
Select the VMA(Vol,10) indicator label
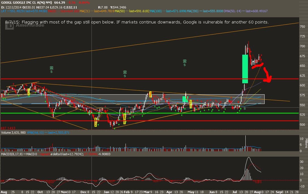pos(35,133)
